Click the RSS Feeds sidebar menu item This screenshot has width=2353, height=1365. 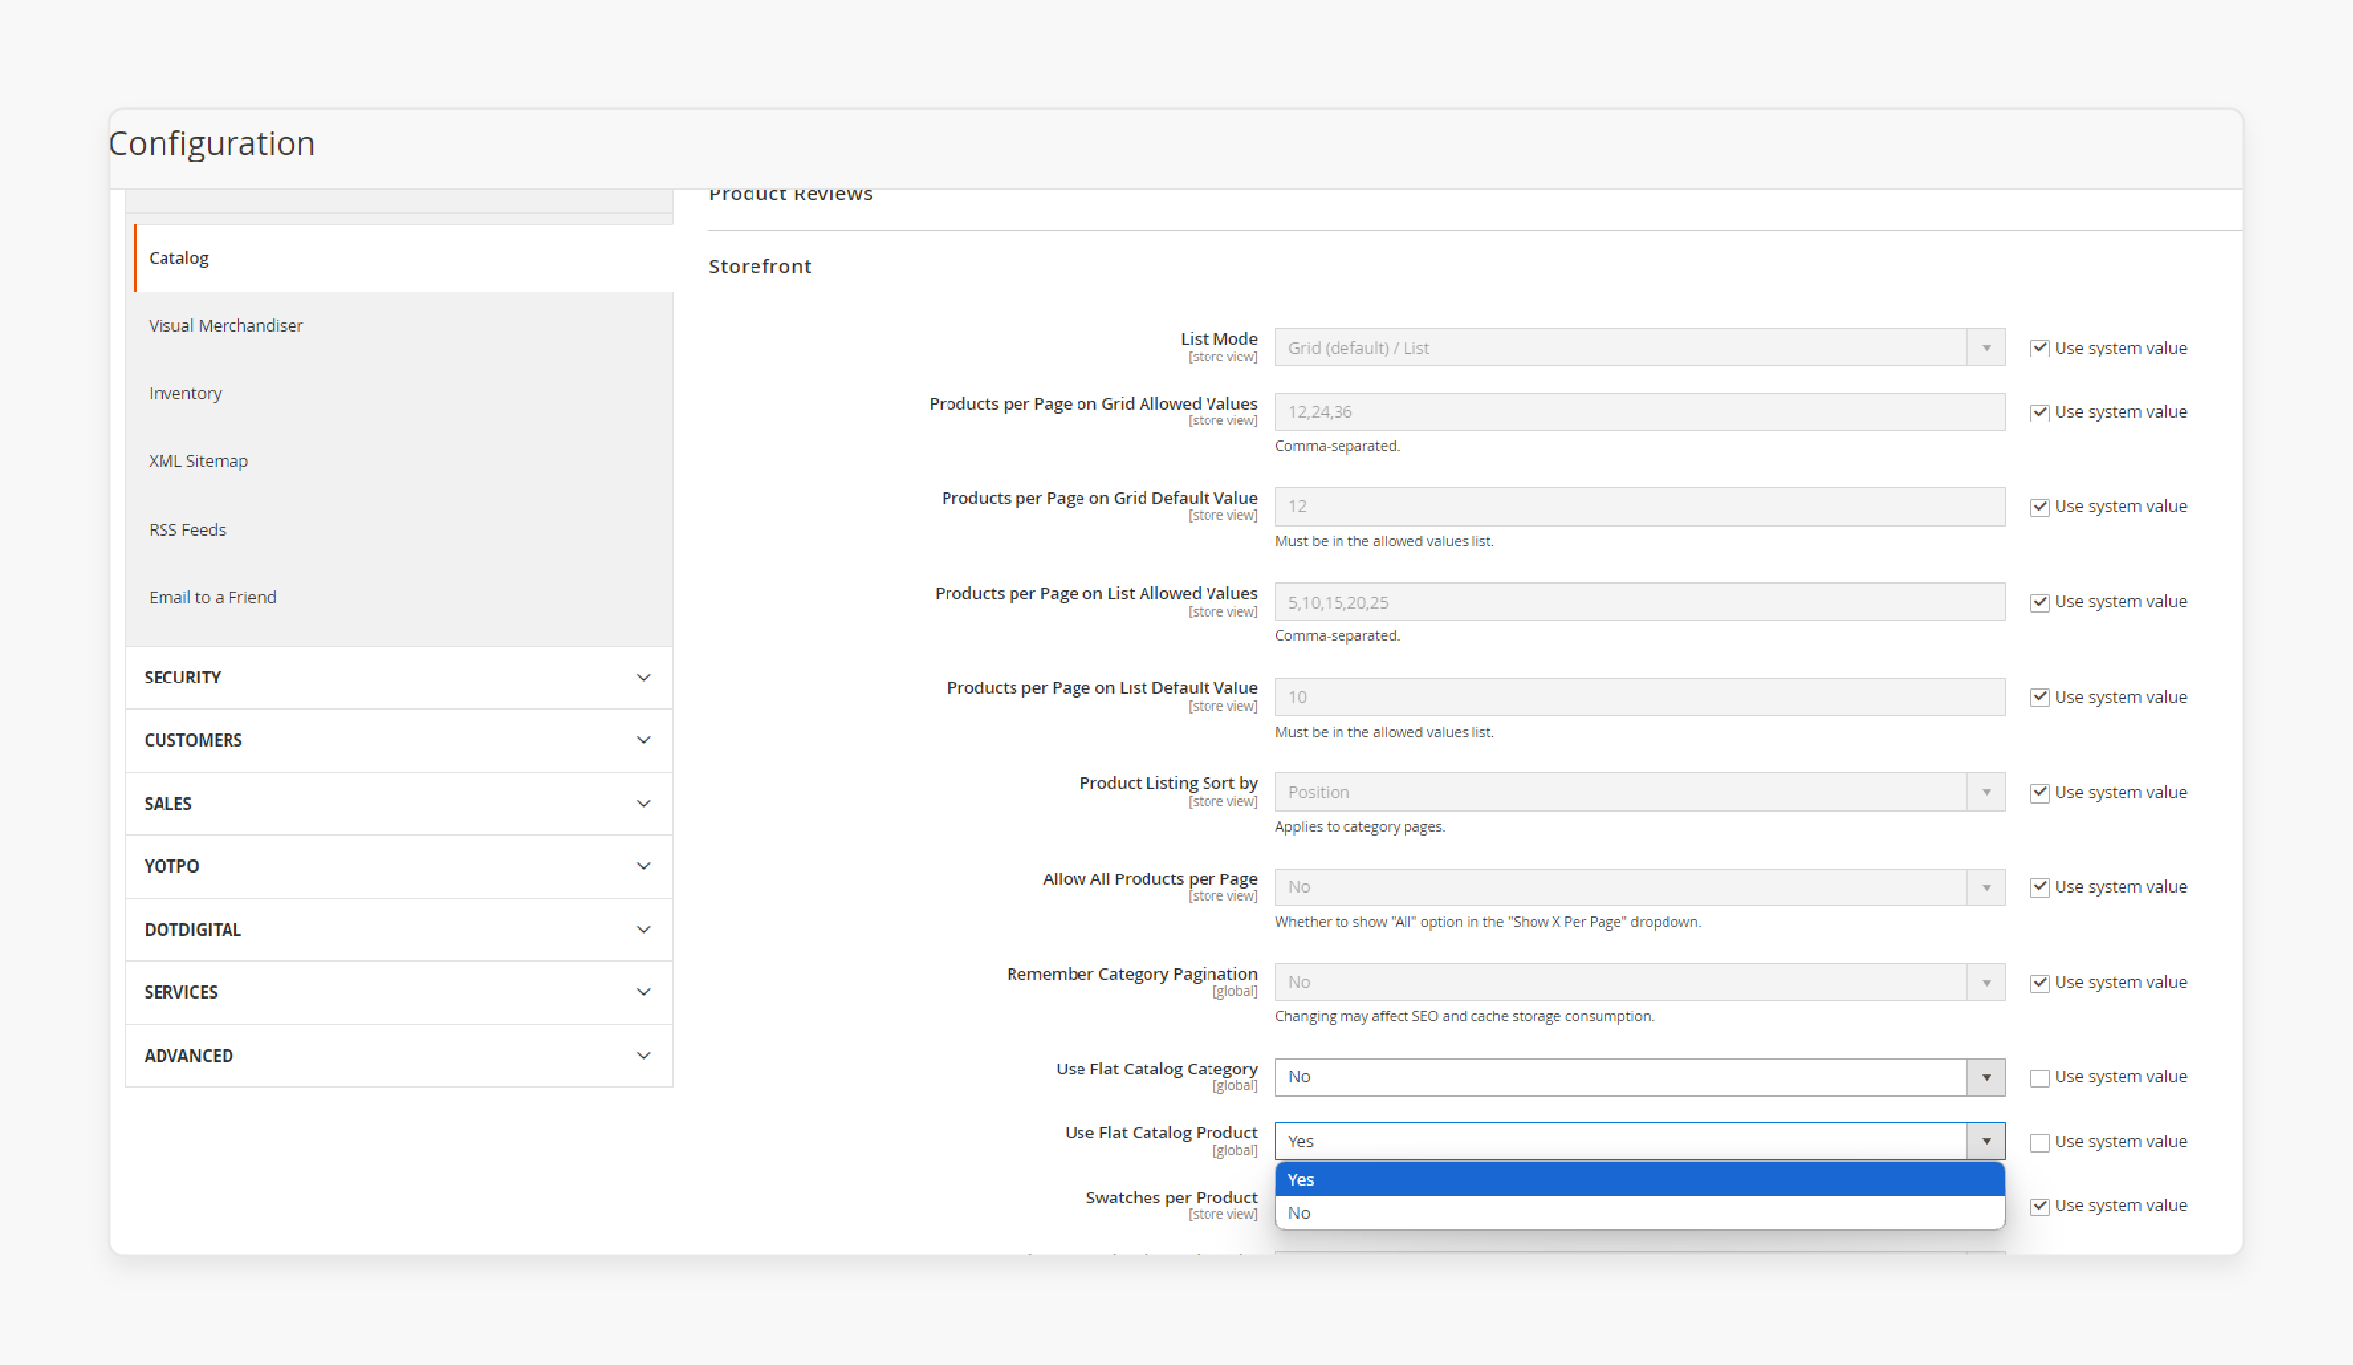click(187, 528)
